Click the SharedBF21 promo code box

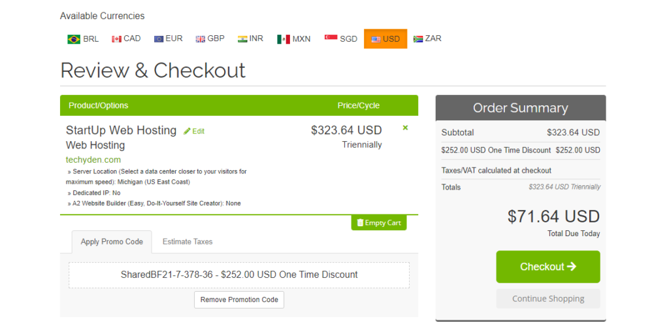(x=239, y=275)
